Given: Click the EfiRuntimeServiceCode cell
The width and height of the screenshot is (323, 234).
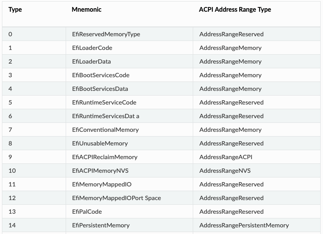Looking at the screenshot, I should 104,103.
